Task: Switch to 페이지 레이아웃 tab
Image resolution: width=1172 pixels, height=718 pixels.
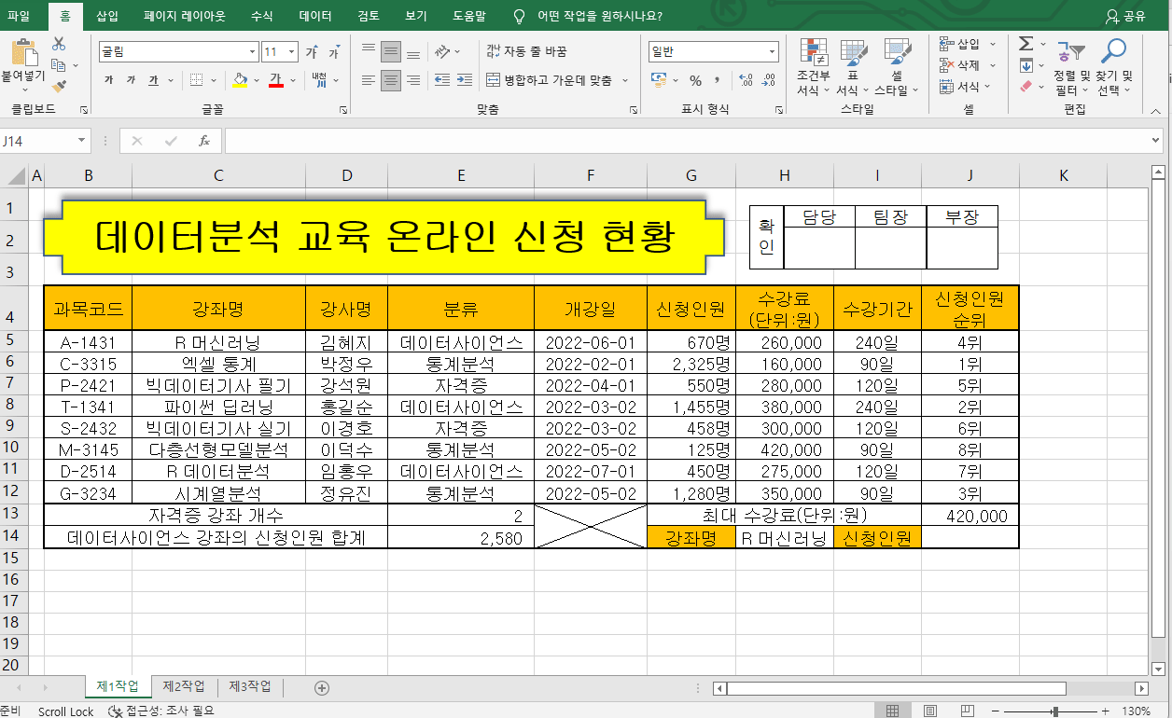Action: [185, 16]
